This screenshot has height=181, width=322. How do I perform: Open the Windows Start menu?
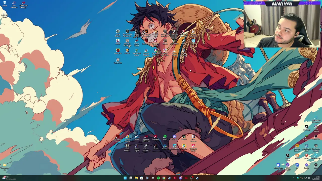pos(125,178)
